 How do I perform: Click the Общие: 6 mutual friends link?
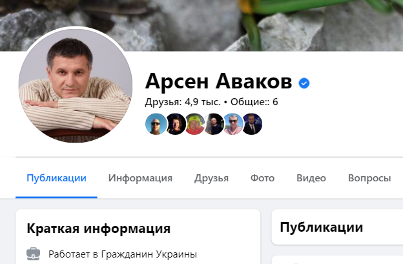coord(254,102)
